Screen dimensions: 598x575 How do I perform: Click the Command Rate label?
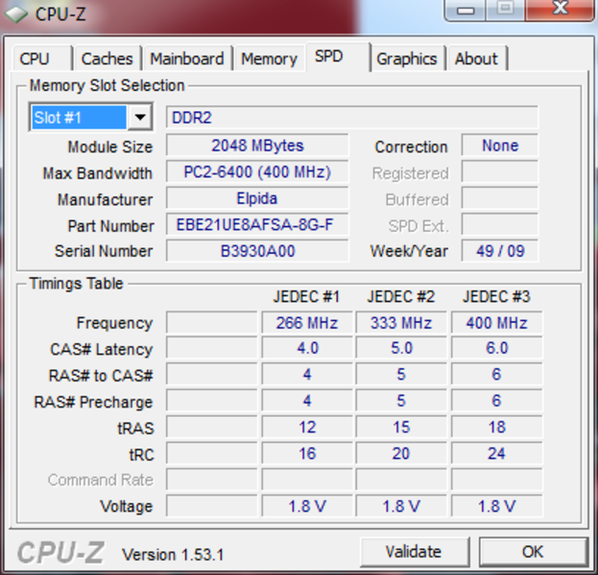coord(101,480)
